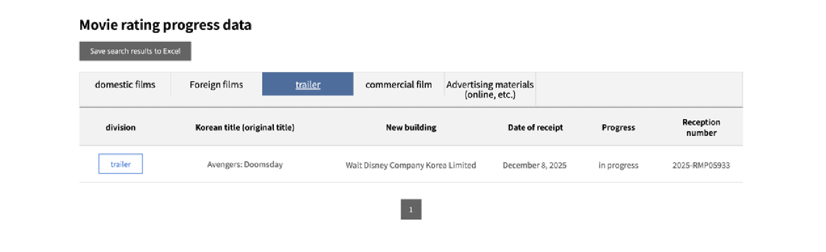Click the New building column header
Viewport: 826px width, 252px height.
(411, 128)
